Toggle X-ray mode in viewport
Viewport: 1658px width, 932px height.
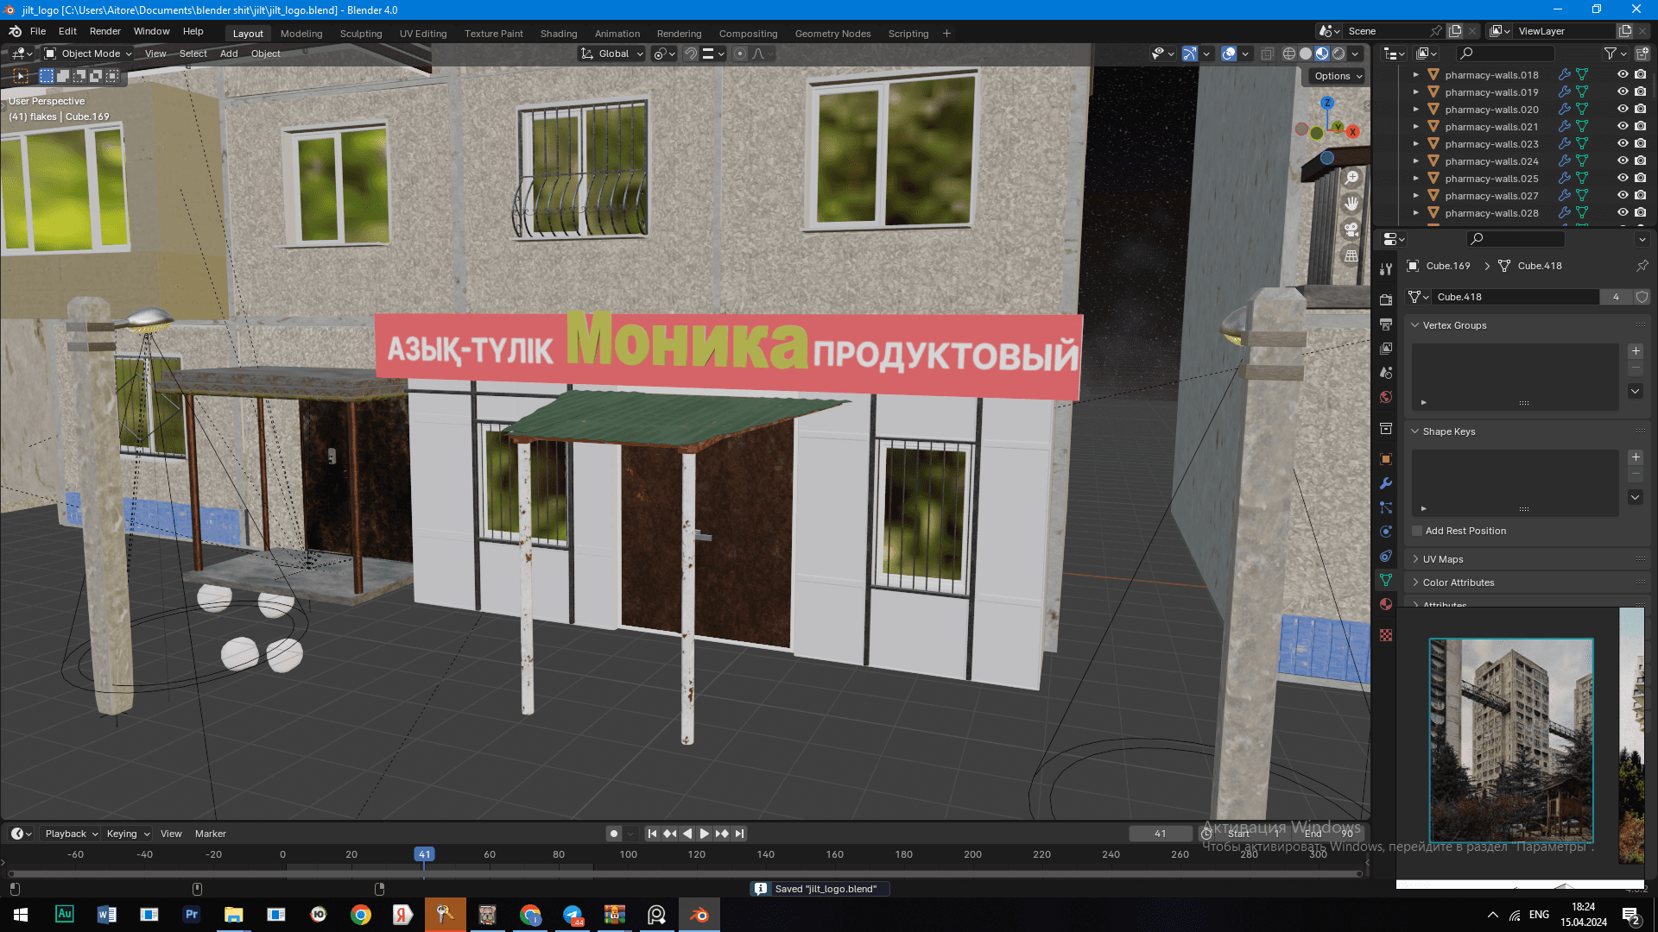click(1267, 54)
